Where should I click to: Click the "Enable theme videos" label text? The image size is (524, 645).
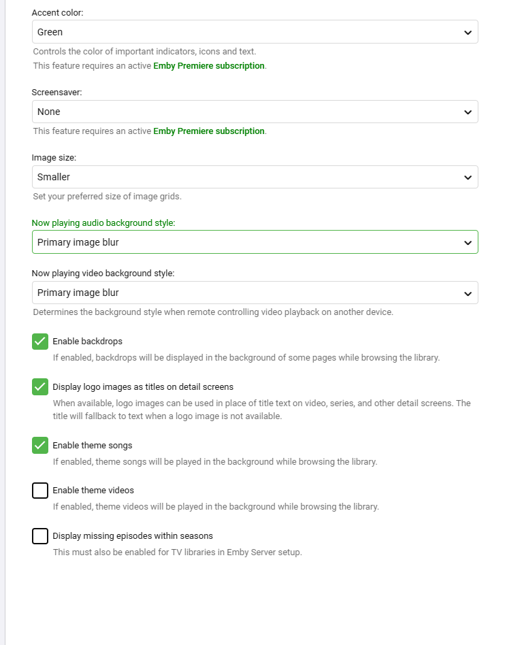click(93, 491)
